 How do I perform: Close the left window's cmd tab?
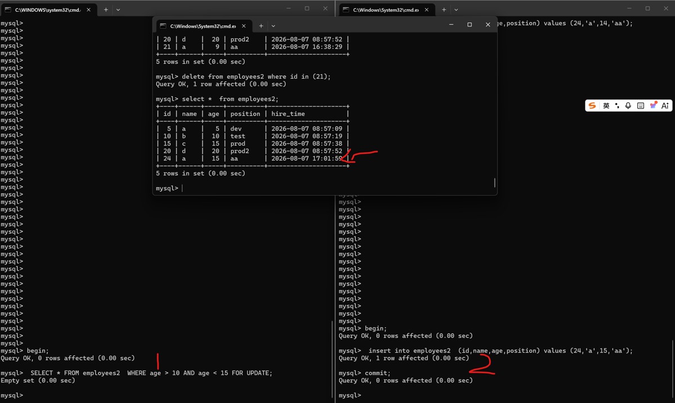tap(88, 10)
